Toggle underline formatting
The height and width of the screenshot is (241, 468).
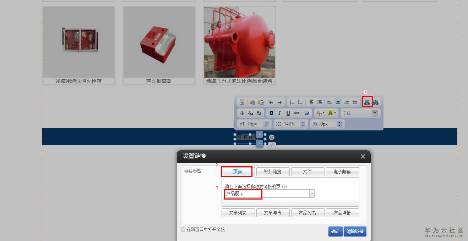click(288, 113)
